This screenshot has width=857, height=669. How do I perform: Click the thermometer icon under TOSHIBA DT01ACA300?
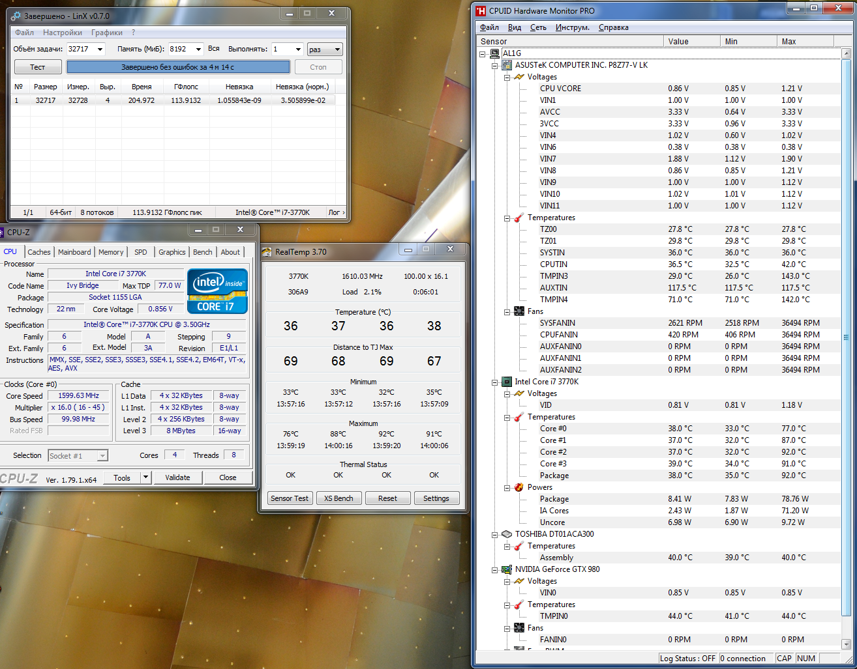click(519, 546)
